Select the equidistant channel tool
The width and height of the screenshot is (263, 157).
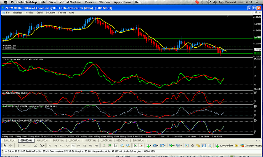pyautogui.click(x=35, y=146)
